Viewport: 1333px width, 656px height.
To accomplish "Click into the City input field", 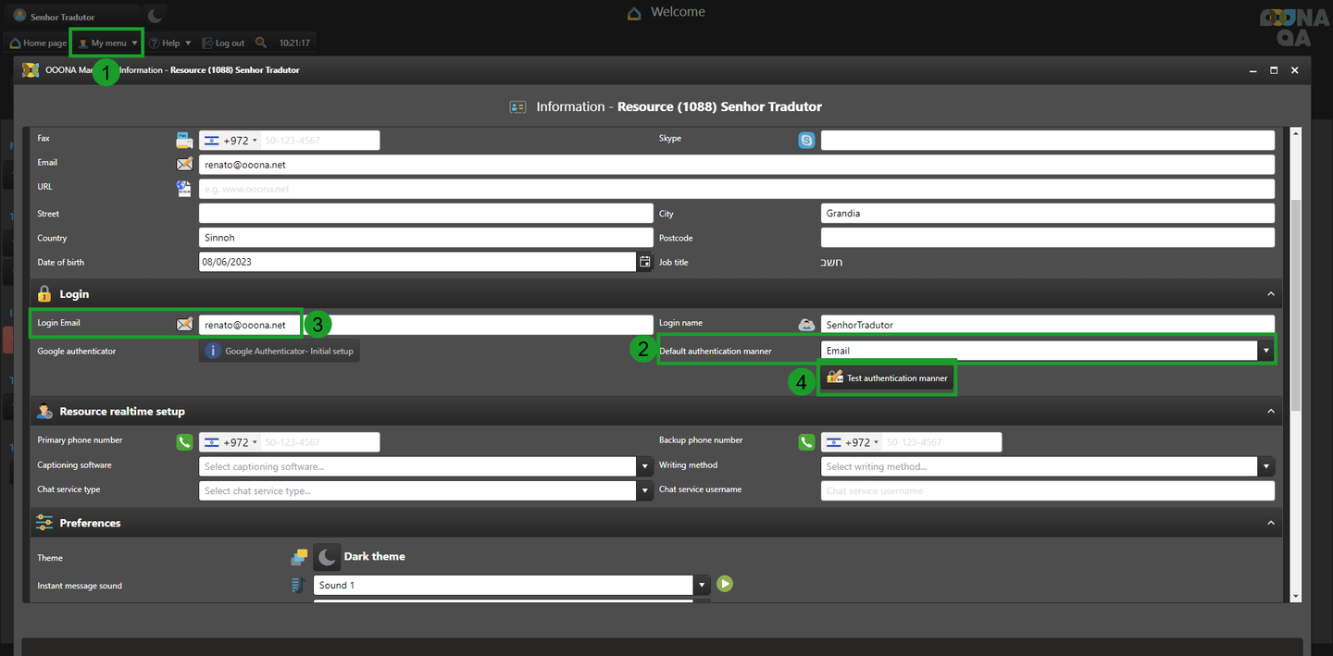I will point(1046,213).
